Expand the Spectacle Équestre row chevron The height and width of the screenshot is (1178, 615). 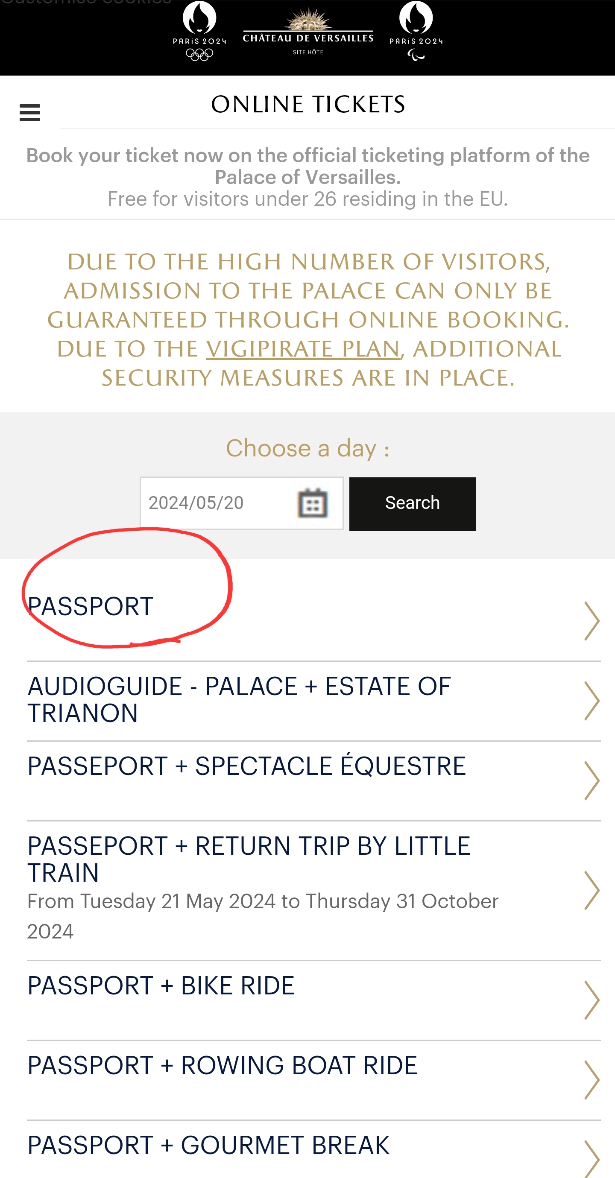pyautogui.click(x=592, y=780)
